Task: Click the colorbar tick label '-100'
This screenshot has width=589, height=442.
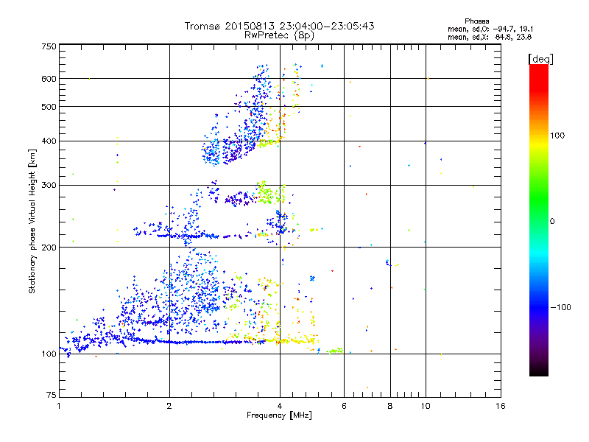Action: (560, 307)
